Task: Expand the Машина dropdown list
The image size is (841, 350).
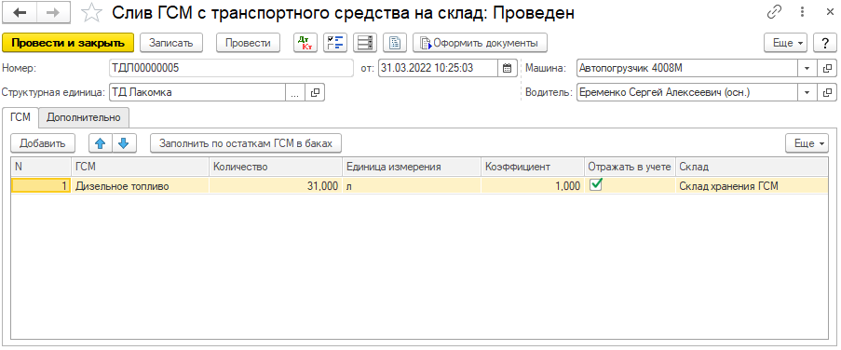Action: click(807, 68)
